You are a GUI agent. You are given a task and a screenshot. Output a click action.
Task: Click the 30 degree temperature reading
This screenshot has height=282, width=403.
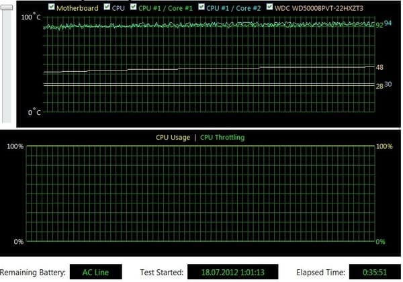pyautogui.click(x=388, y=85)
